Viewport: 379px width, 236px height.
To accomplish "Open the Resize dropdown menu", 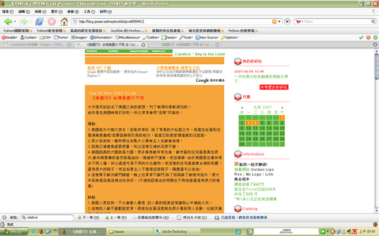I will coord(169,37).
